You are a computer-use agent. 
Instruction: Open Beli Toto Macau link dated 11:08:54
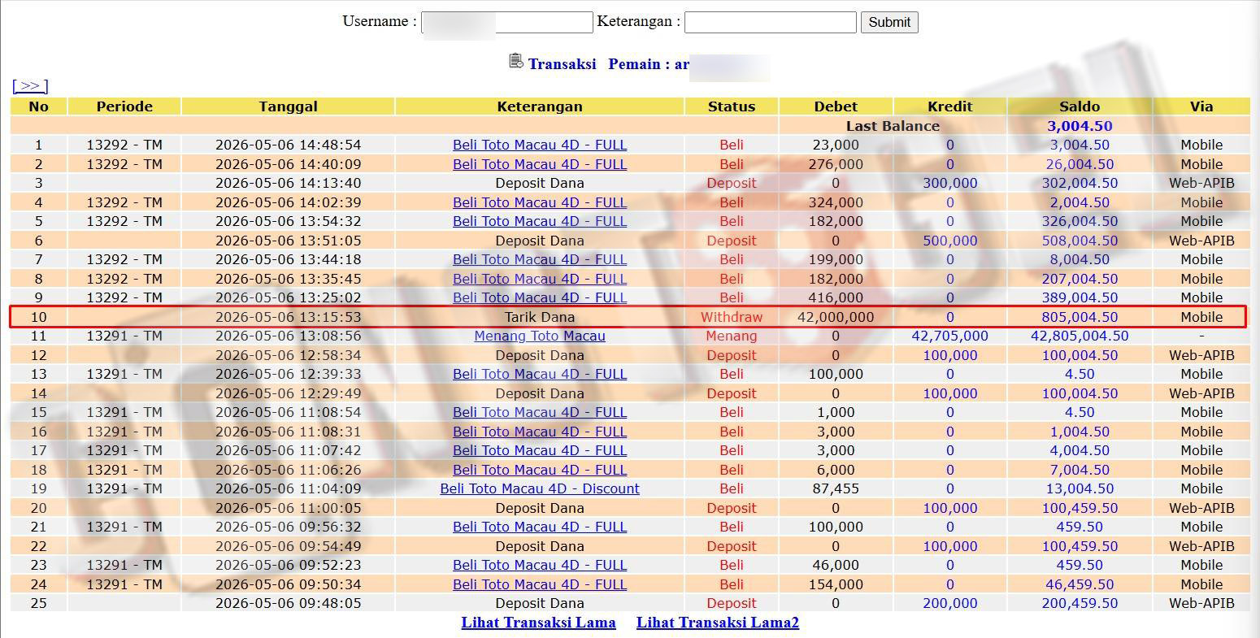(540, 412)
